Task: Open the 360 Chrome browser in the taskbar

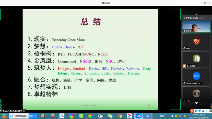Action: click(x=72, y=116)
